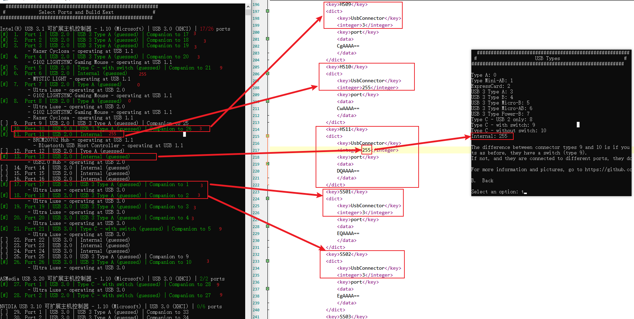This screenshot has height=319, width=634.
Task: Collapse the data block fold at line 219
Action: [267, 164]
